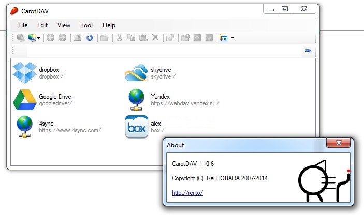
Task: Click the new folder toolbar icon
Action: click(105, 38)
